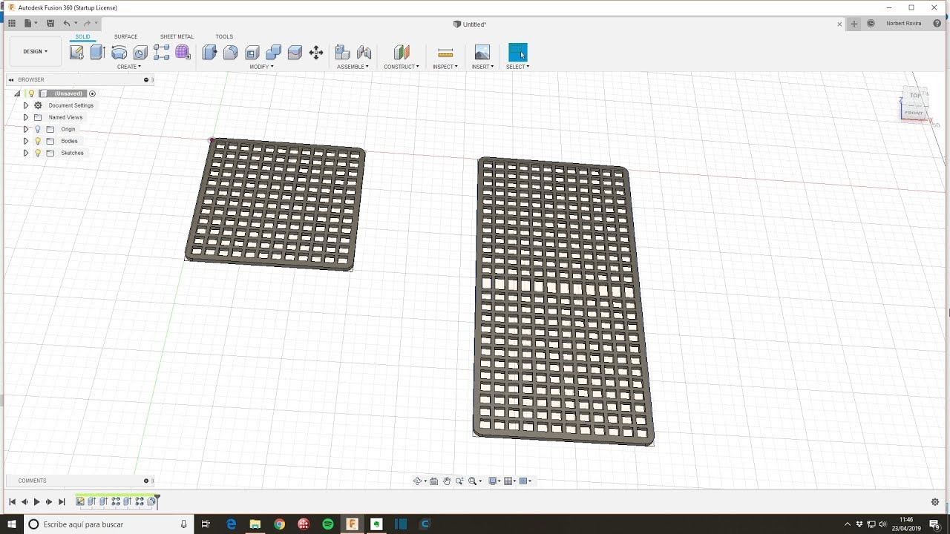Image resolution: width=950 pixels, height=534 pixels.
Task: Select the Split Face tool
Action: coord(295,52)
